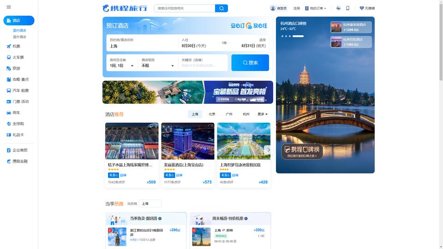Open 携程口碑榜 badge on Hangzhou panel

click(x=302, y=151)
